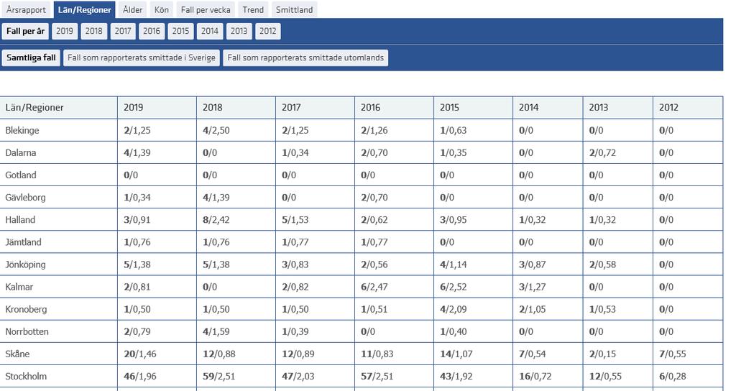Click Stockholm 2012 value 6/0,28
The image size is (736, 391).
pyautogui.click(x=673, y=376)
